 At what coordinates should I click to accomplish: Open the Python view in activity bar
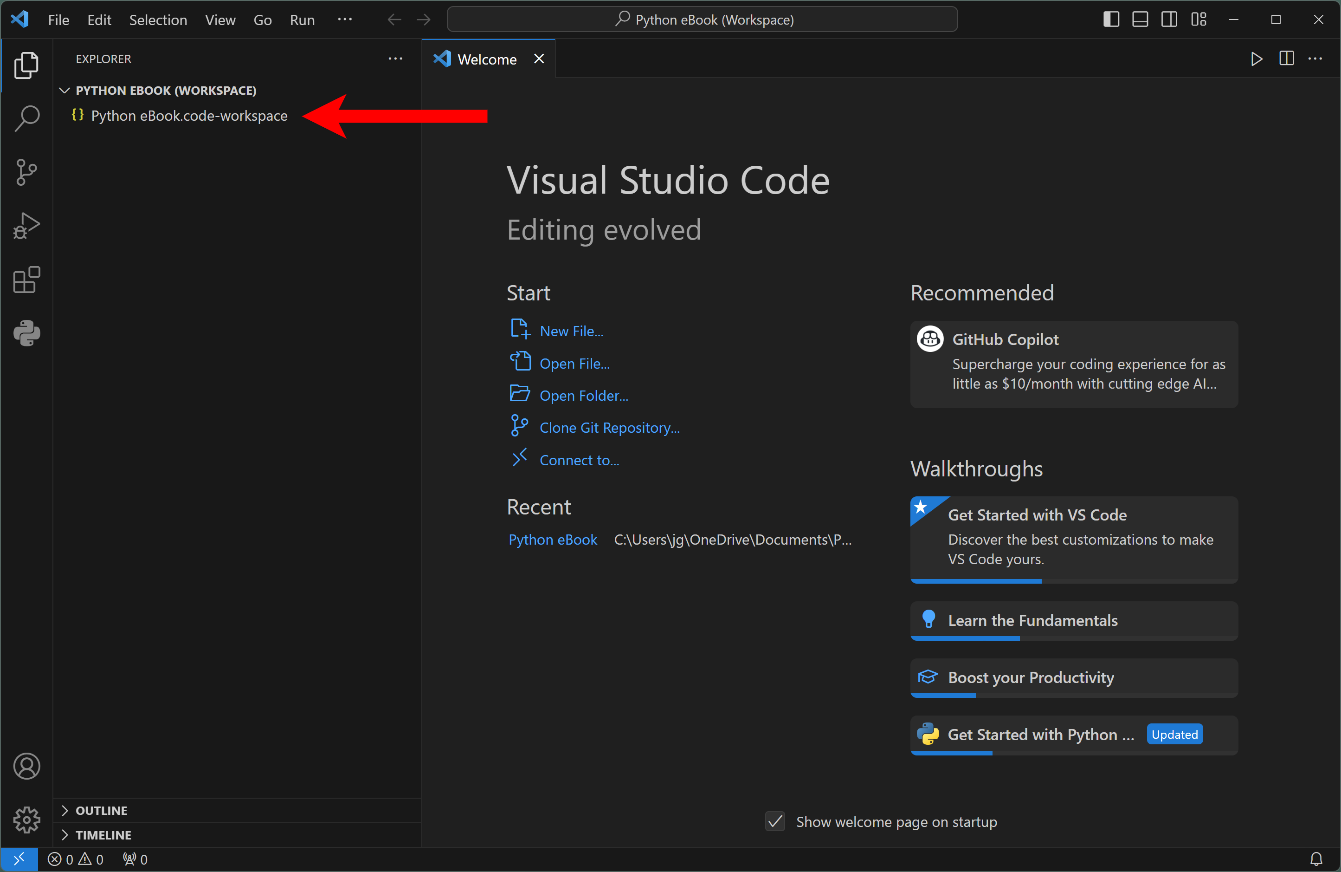coord(26,333)
